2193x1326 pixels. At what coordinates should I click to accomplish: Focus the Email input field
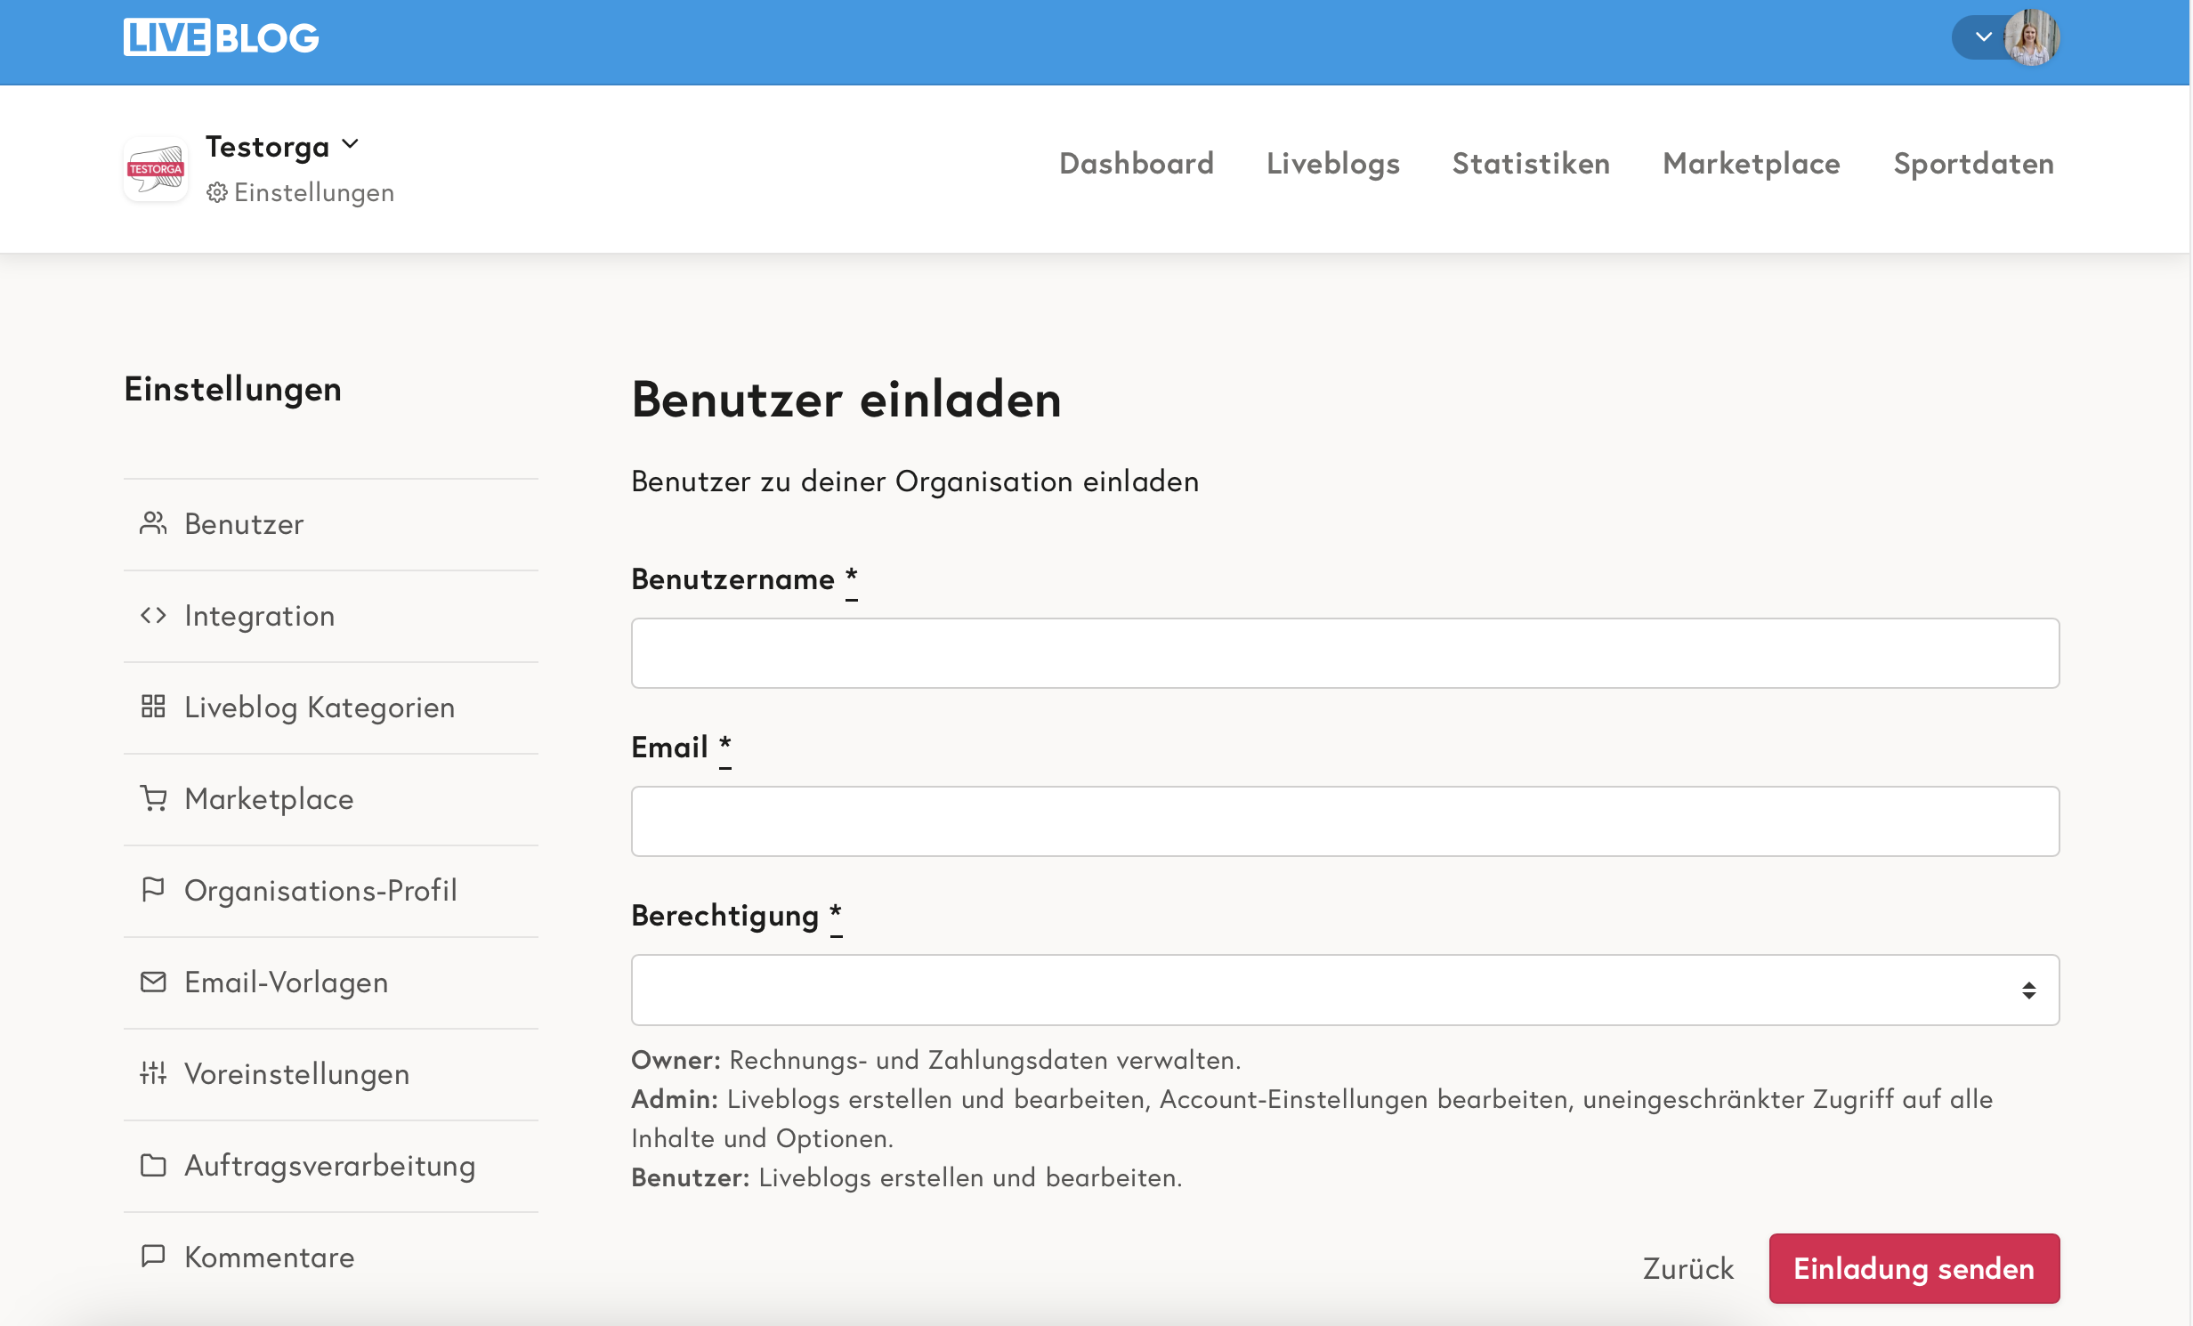click(1345, 821)
